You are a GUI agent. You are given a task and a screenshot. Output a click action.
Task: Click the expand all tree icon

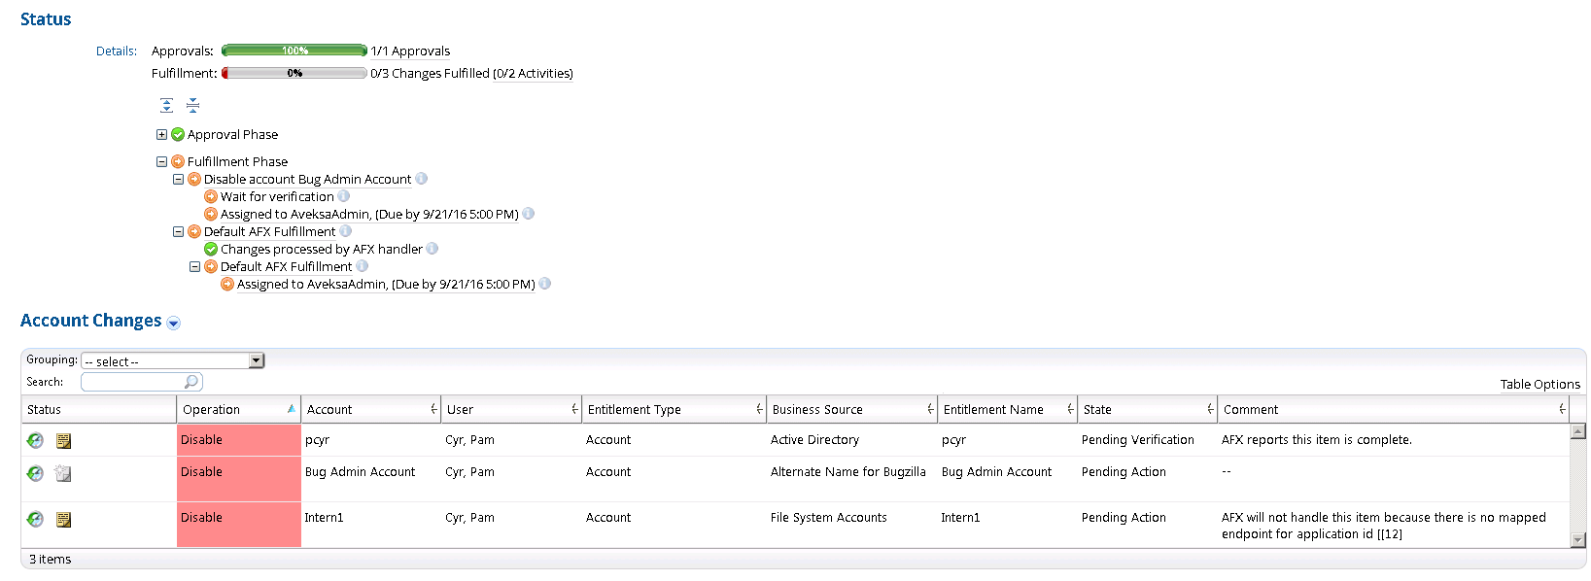pyautogui.click(x=166, y=105)
